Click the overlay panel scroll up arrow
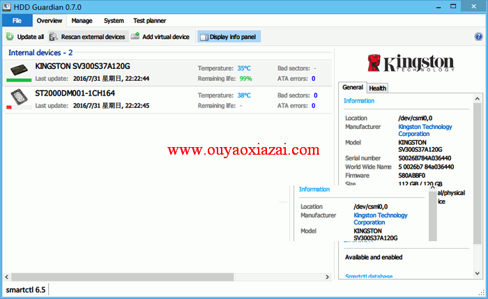Image resolution: width=488 pixels, height=299 pixels. click(x=433, y=188)
